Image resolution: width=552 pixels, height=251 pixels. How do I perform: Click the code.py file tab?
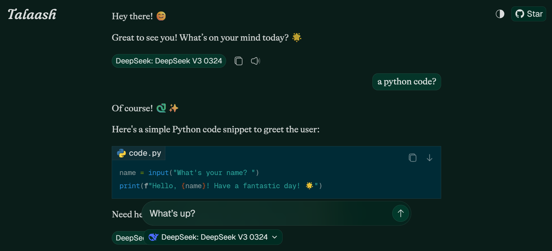[x=139, y=153]
